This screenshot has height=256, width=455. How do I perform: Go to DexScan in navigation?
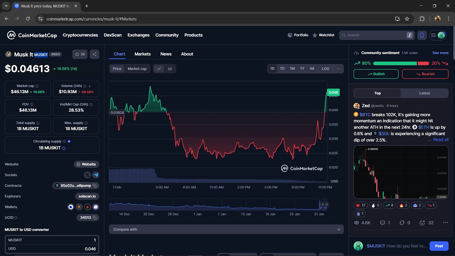coord(113,35)
